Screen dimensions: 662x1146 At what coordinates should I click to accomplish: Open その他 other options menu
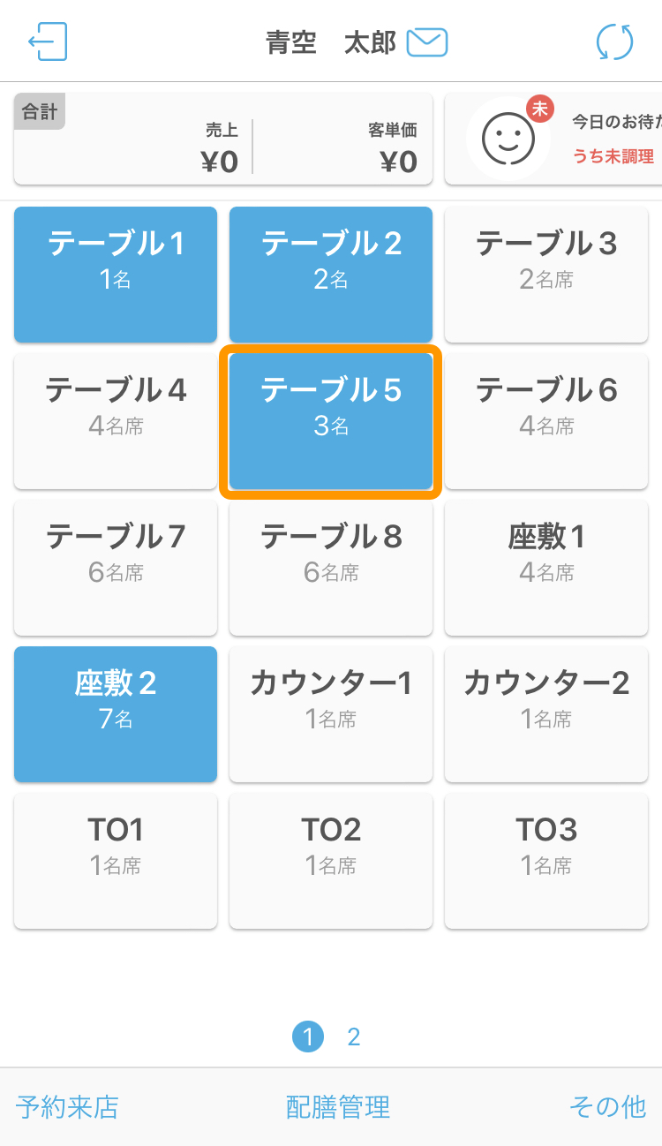[x=608, y=1107]
